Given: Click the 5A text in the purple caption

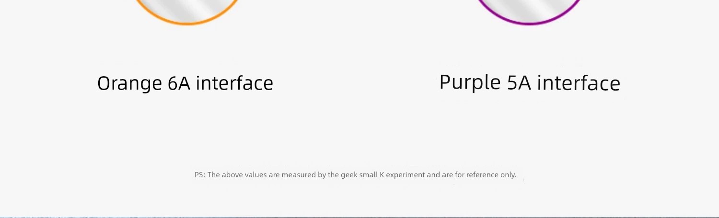Looking at the screenshot, I should tap(519, 83).
